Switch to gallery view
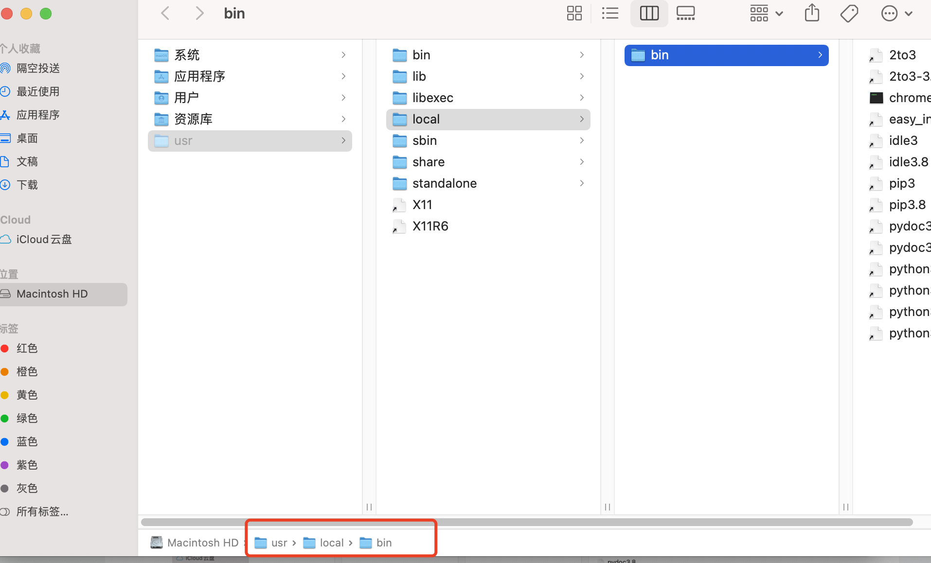The width and height of the screenshot is (931, 563). coord(685,13)
